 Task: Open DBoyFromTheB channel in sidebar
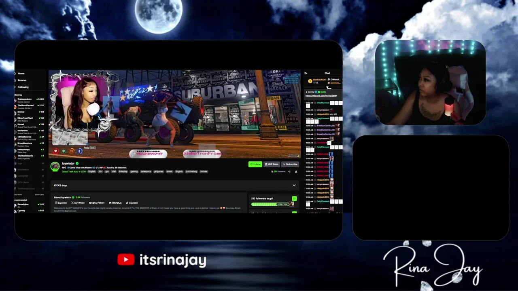[29, 119]
